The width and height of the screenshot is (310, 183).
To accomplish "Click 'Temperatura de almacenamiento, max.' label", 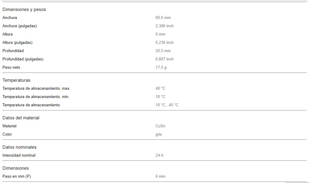I will click(36, 89).
